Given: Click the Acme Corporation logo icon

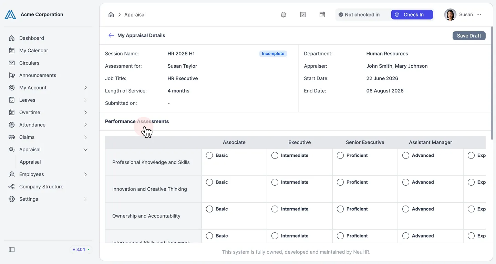Looking at the screenshot, I should click(x=10, y=14).
